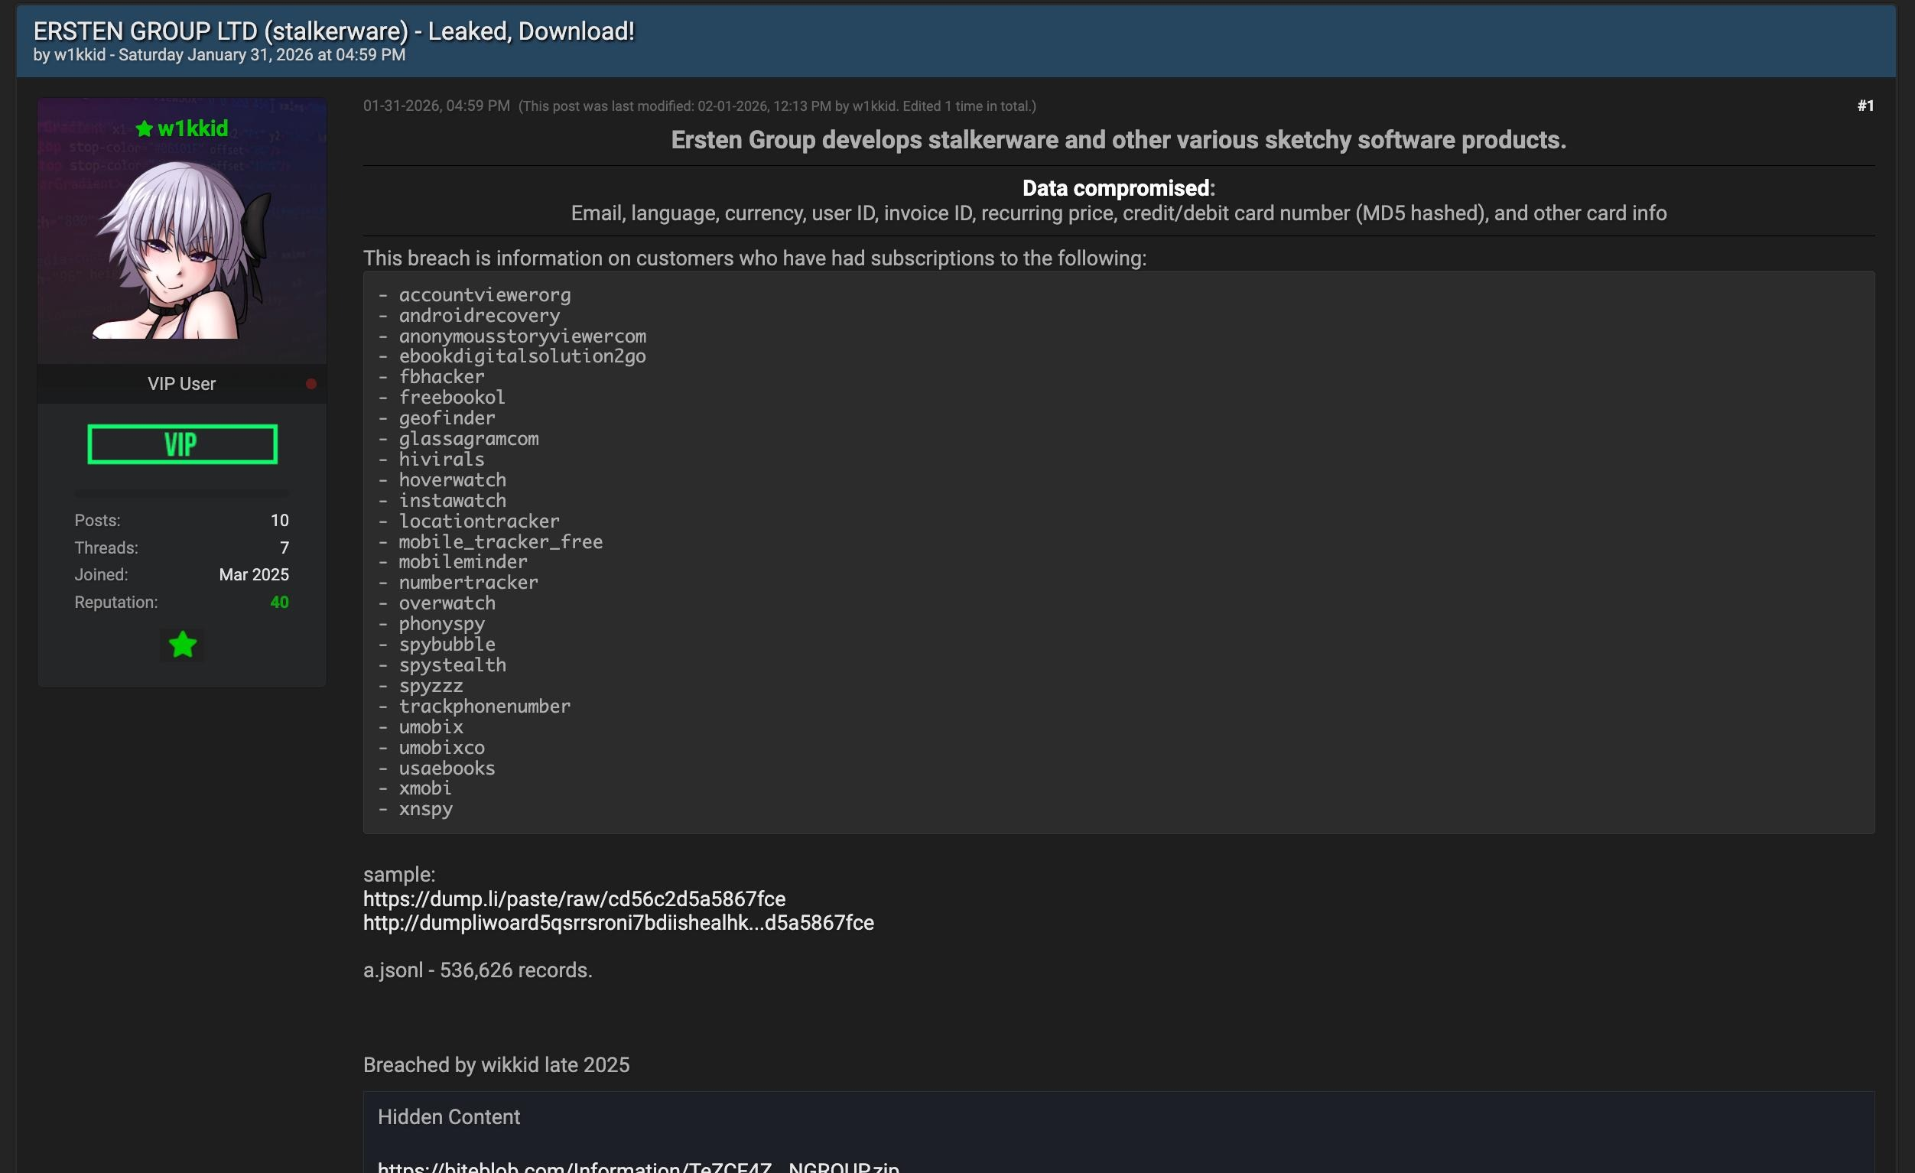Viewport: 1915px width, 1173px height.
Task: Click the thread title in the header
Action: [x=334, y=31]
